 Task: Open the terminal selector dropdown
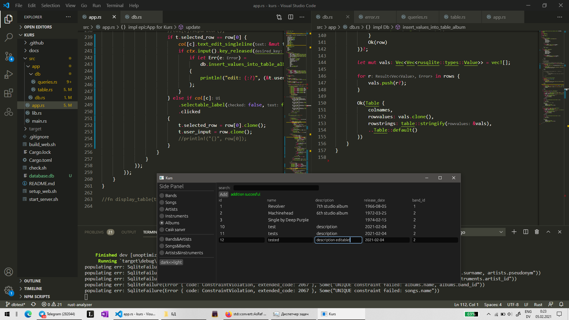(x=483, y=232)
